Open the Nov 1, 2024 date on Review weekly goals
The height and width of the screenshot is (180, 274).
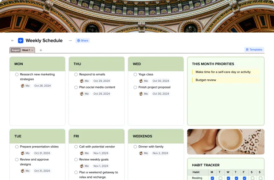(x=101, y=166)
